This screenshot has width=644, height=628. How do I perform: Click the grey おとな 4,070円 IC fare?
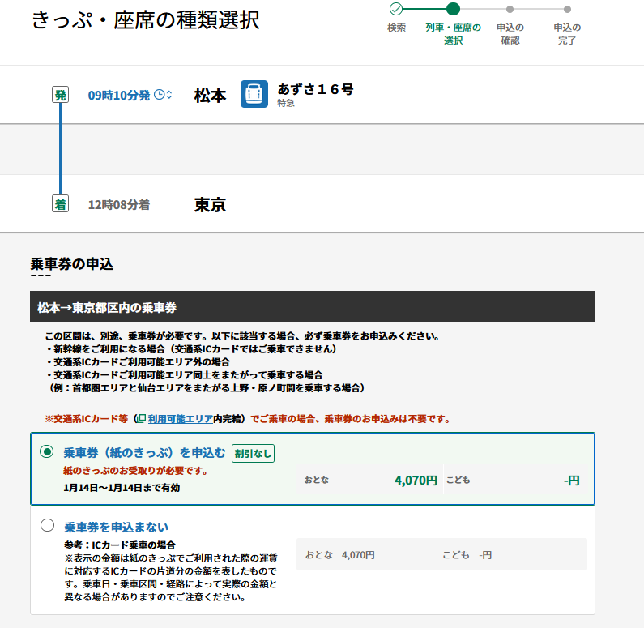tap(339, 555)
